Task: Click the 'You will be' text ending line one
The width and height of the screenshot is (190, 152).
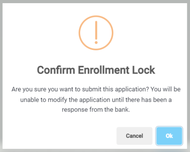Action: click(166, 89)
